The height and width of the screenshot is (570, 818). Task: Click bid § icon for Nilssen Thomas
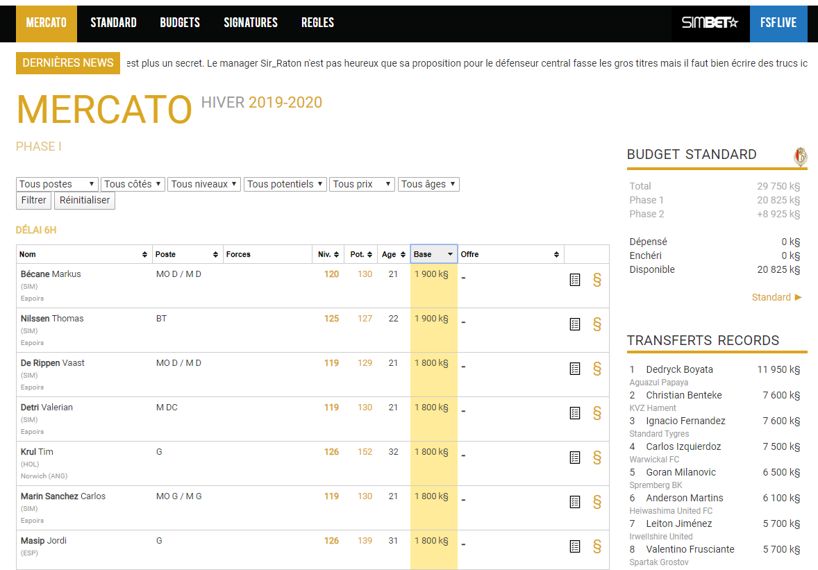pyautogui.click(x=596, y=324)
